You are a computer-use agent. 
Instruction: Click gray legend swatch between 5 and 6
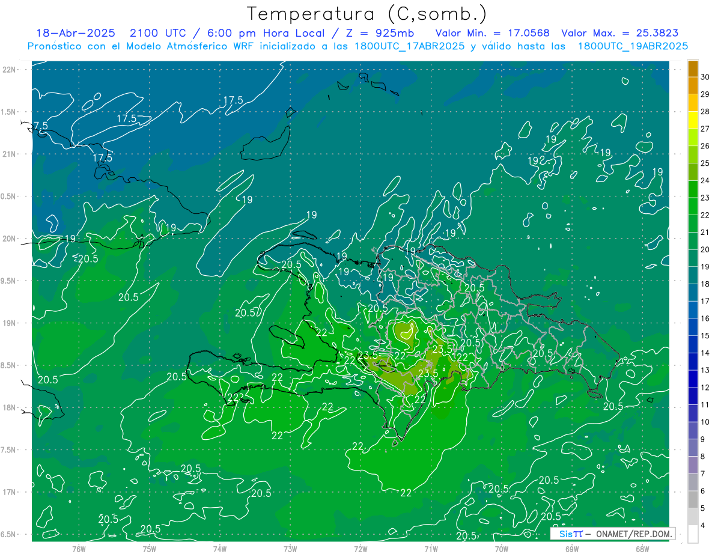(x=693, y=499)
